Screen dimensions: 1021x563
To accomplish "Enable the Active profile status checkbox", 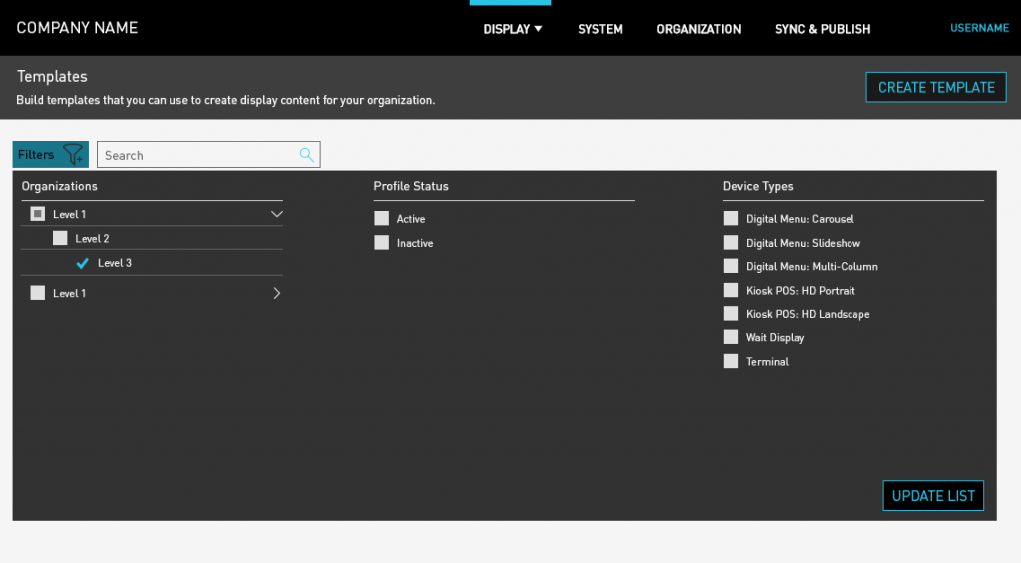I will [381, 219].
